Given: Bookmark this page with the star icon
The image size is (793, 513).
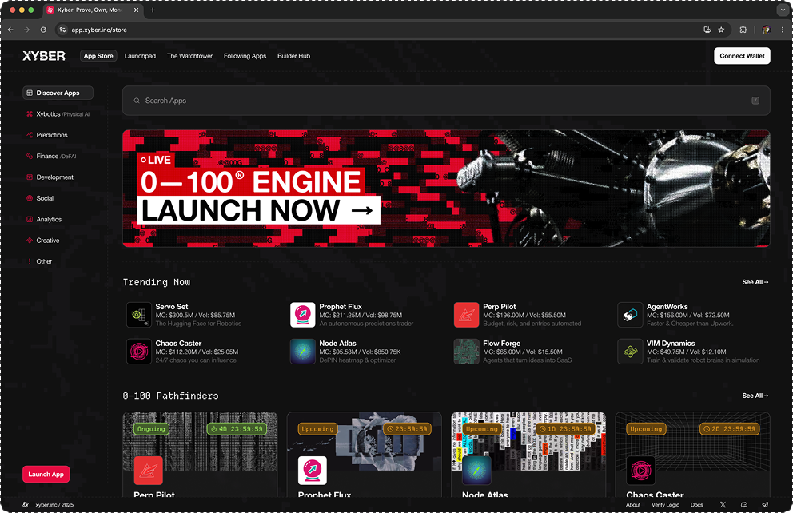Looking at the screenshot, I should click(721, 30).
